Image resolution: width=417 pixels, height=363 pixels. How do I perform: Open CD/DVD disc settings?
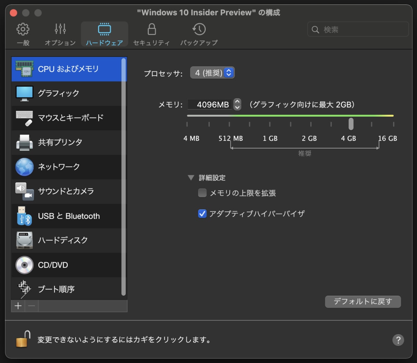point(66,265)
